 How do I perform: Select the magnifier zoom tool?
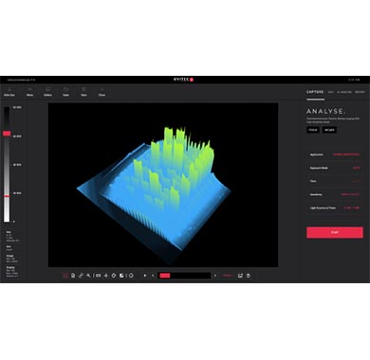(x=88, y=276)
